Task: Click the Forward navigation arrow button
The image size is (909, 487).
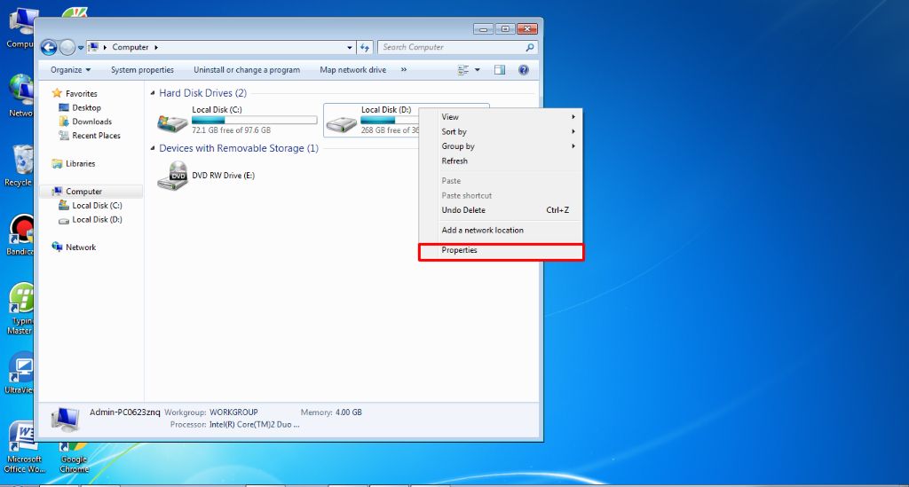Action: coord(67,48)
